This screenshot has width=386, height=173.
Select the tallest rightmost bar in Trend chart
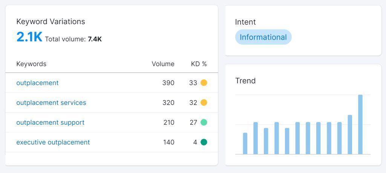click(360, 124)
